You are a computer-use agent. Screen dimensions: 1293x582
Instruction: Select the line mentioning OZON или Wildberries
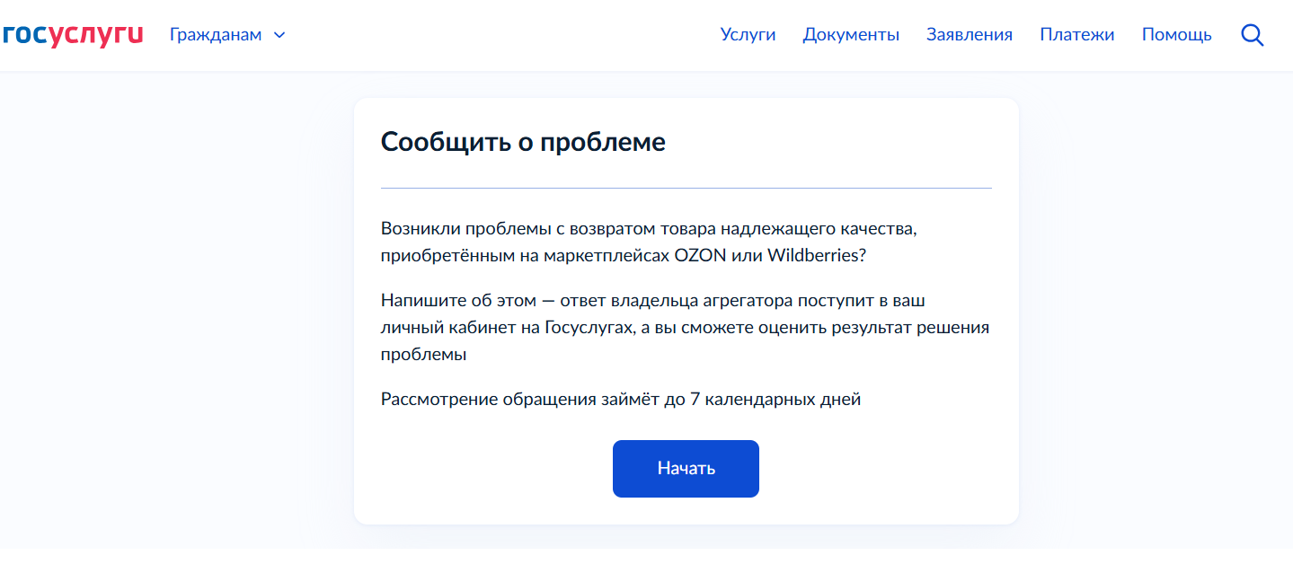[x=624, y=255]
